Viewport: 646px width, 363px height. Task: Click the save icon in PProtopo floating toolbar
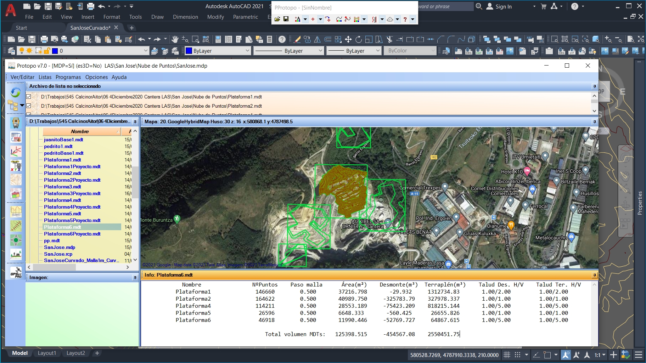pos(286,19)
